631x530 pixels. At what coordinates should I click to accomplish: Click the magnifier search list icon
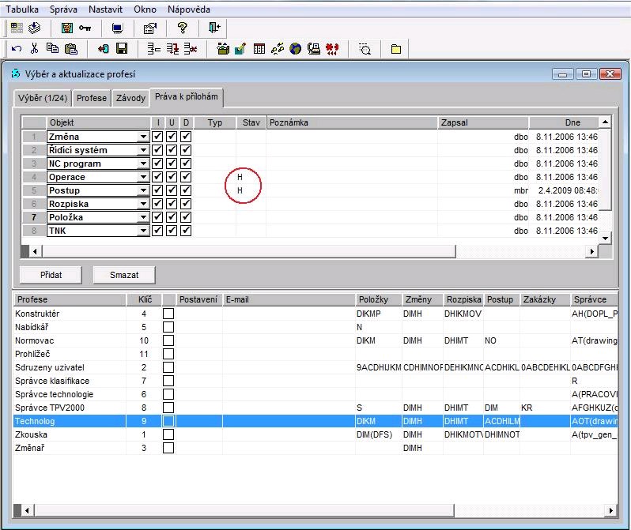pyautogui.click(x=365, y=49)
